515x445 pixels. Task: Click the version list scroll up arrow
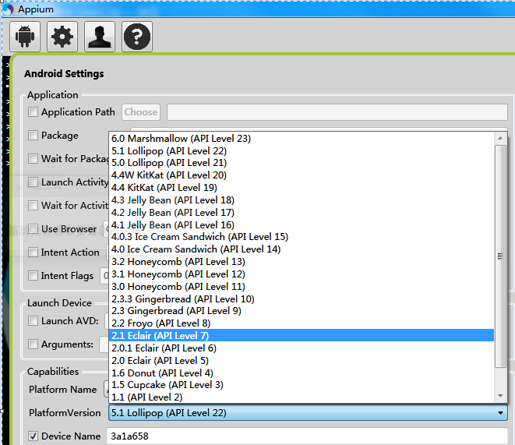tap(500, 138)
